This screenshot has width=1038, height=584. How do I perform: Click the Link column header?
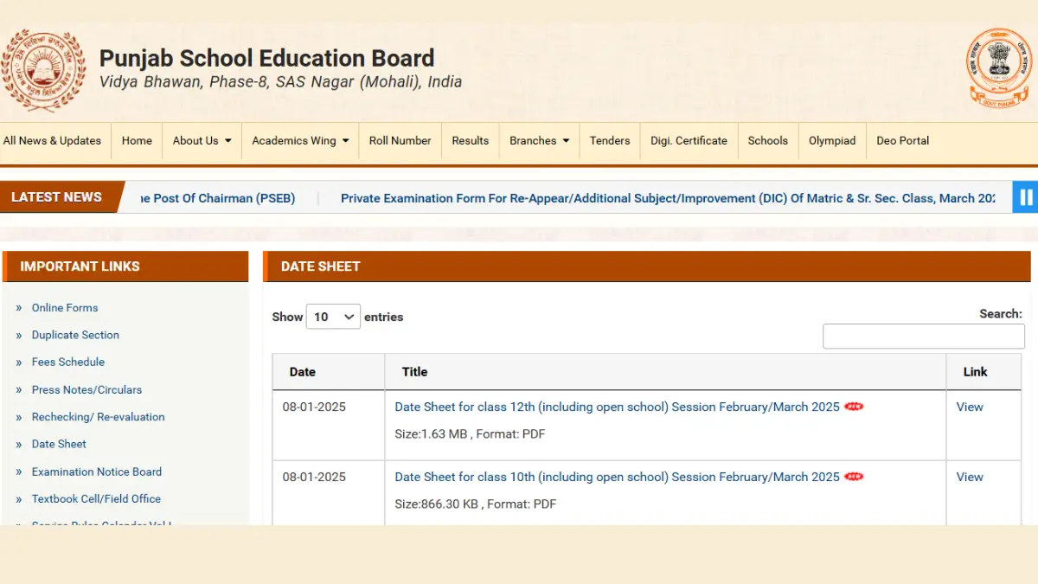click(984, 372)
